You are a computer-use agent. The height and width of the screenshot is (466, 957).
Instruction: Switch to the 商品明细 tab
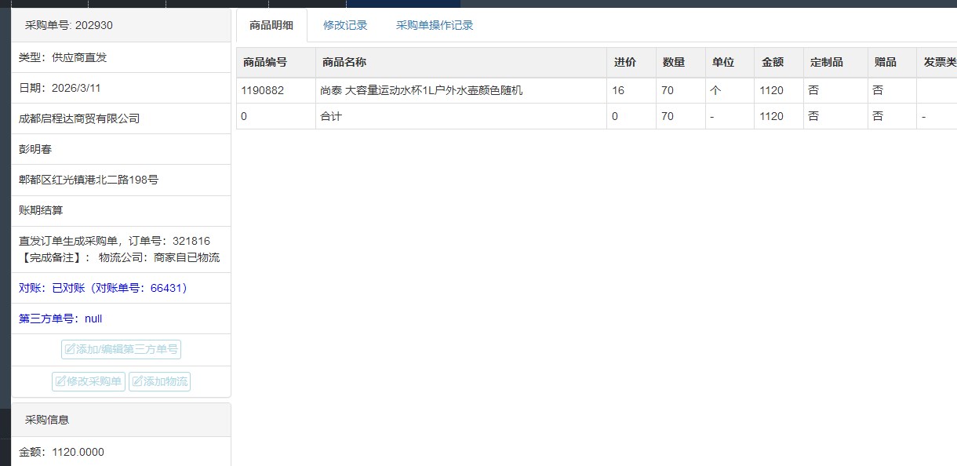click(271, 25)
